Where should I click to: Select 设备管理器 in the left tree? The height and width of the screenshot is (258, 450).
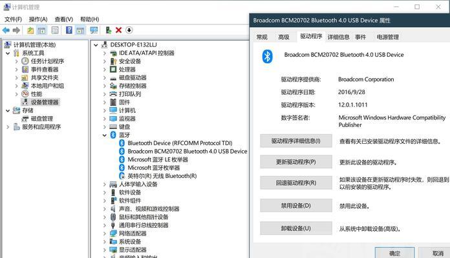click(45, 102)
